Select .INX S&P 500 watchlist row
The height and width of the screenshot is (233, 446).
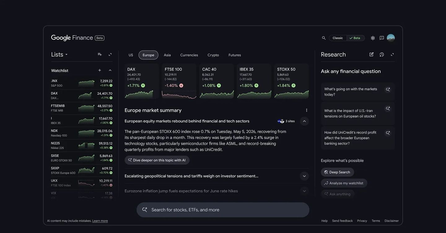tap(82, 83)
